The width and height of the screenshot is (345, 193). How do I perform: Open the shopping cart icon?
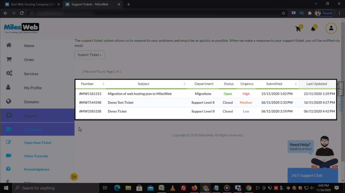298,29
